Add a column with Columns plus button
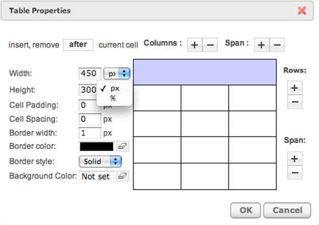319x225 pixels. coord(195,44)
